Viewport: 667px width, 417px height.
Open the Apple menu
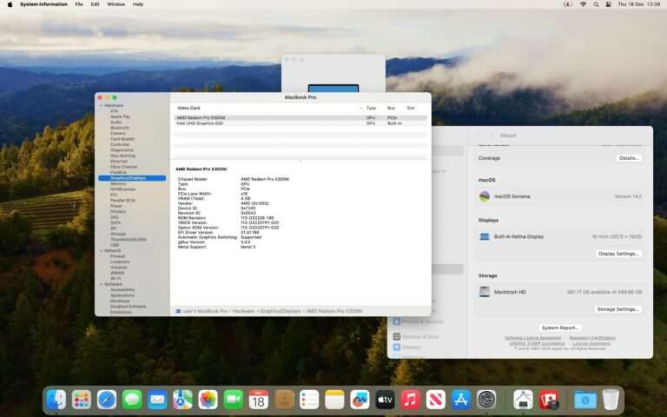click(x=10, y=4)
